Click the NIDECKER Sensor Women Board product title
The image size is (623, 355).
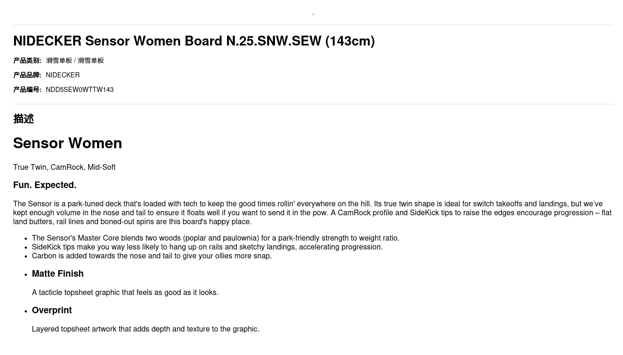pyautogui.click(x=194, y=41)
